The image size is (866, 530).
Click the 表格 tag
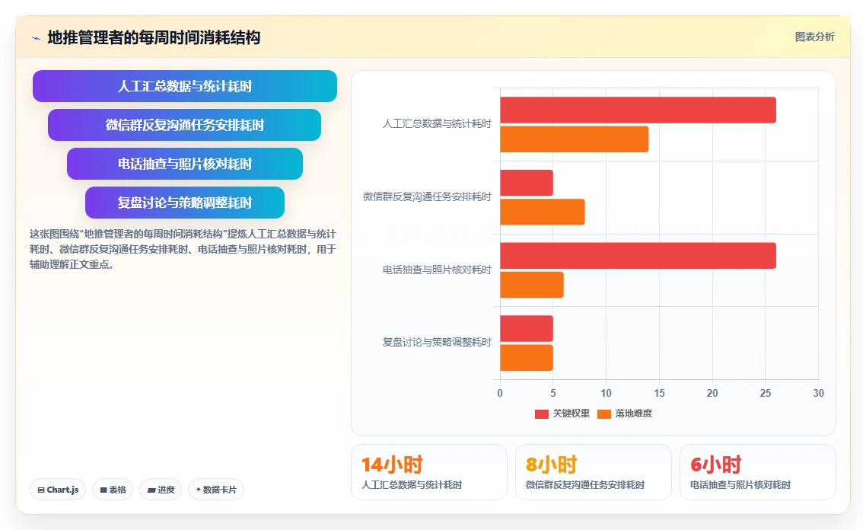[x=113, y=490]
